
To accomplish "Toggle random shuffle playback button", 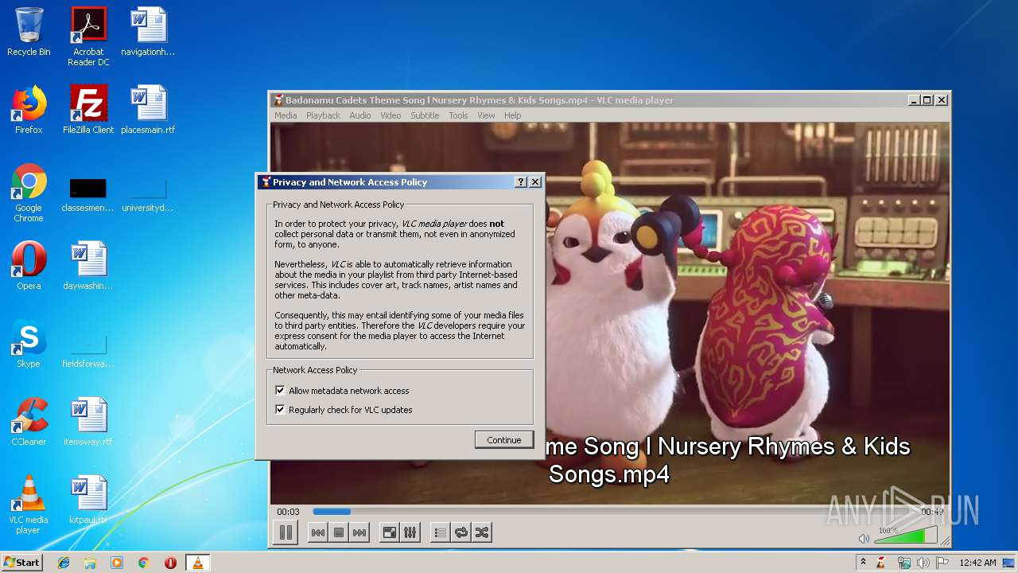I will [482, 533].
